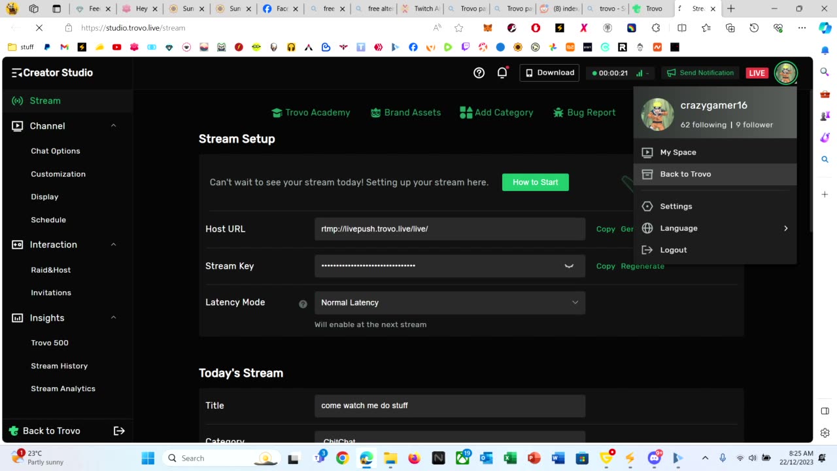The image size is (837, 471).
Task: Open Customization in the sidebar
Action: point(58,174)
